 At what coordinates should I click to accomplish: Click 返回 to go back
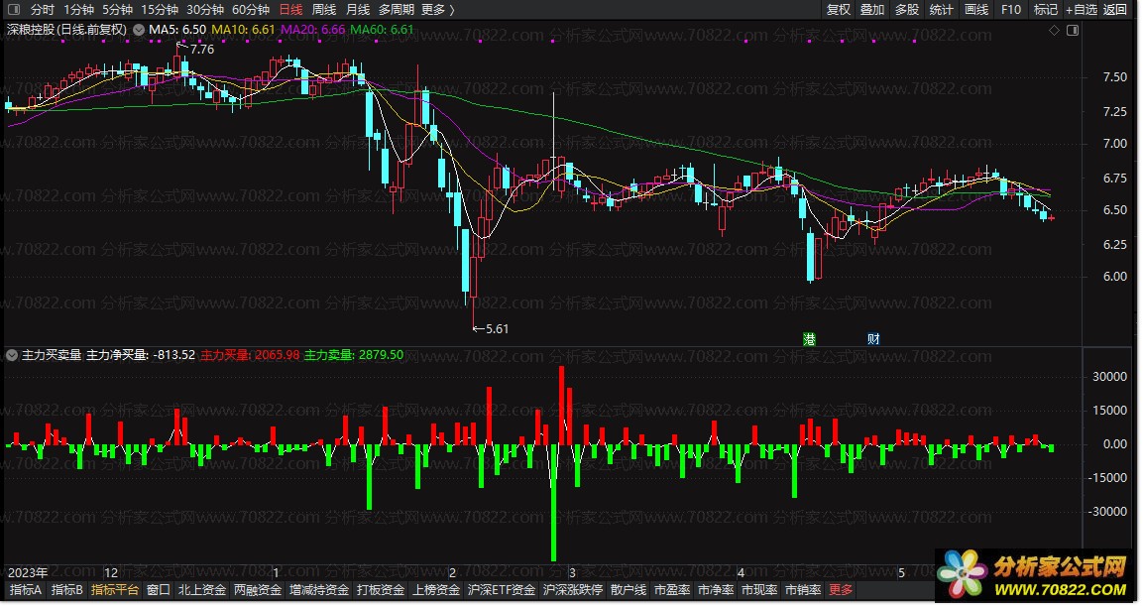(1114, 10)
